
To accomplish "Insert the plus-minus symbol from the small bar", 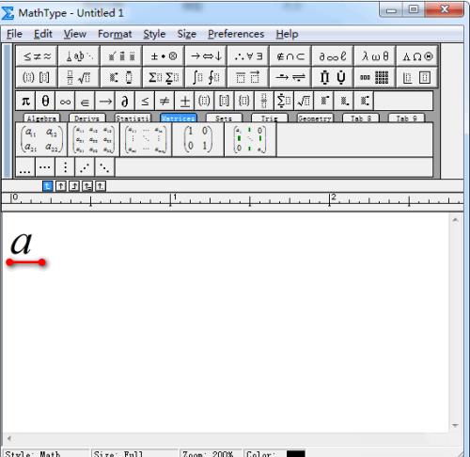I will [184, 101].
